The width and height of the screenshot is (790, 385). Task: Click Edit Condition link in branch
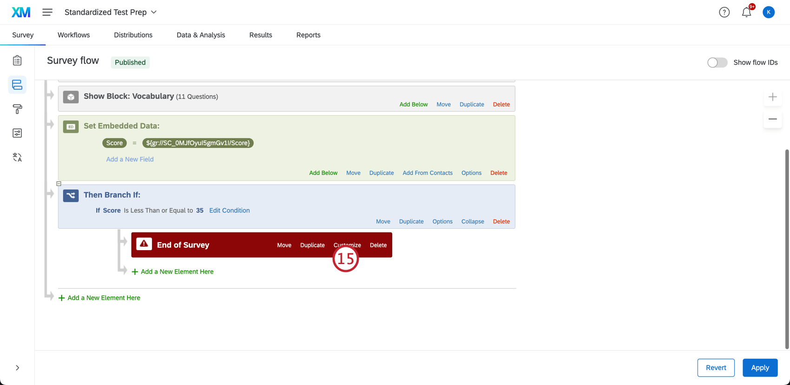coord(230,210)
